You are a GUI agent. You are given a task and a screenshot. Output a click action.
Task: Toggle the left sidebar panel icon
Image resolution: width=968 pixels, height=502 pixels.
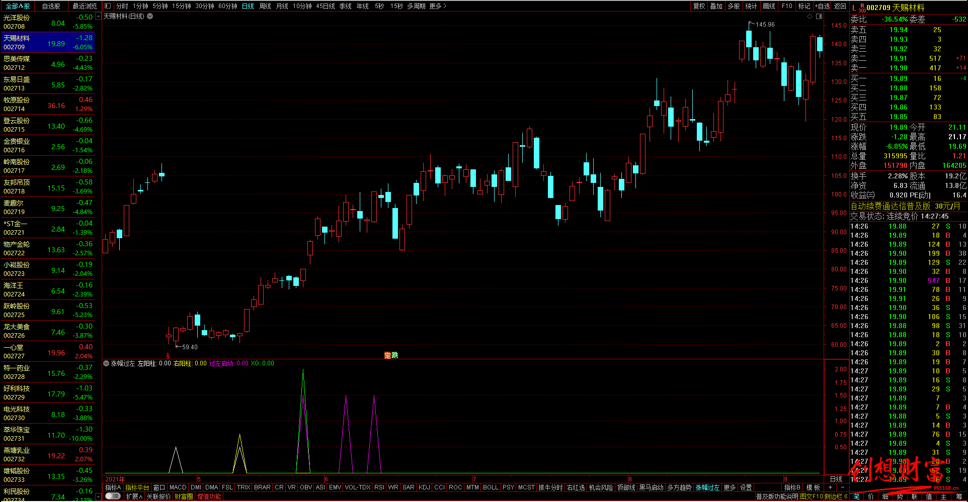point(108,6)
